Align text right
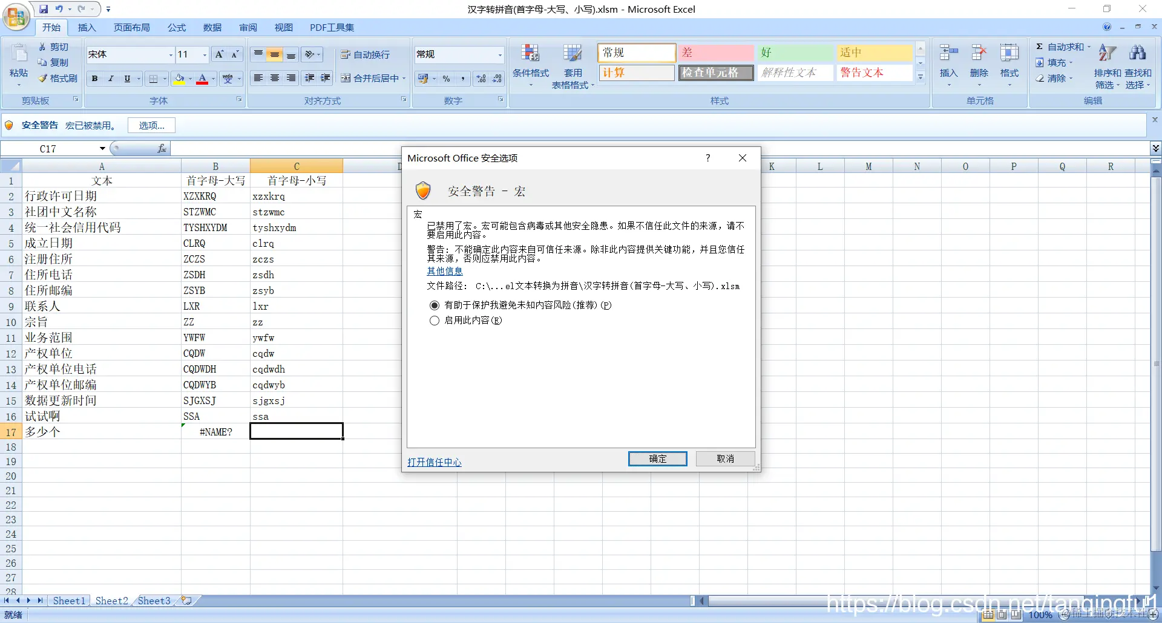 pos(291,78)
